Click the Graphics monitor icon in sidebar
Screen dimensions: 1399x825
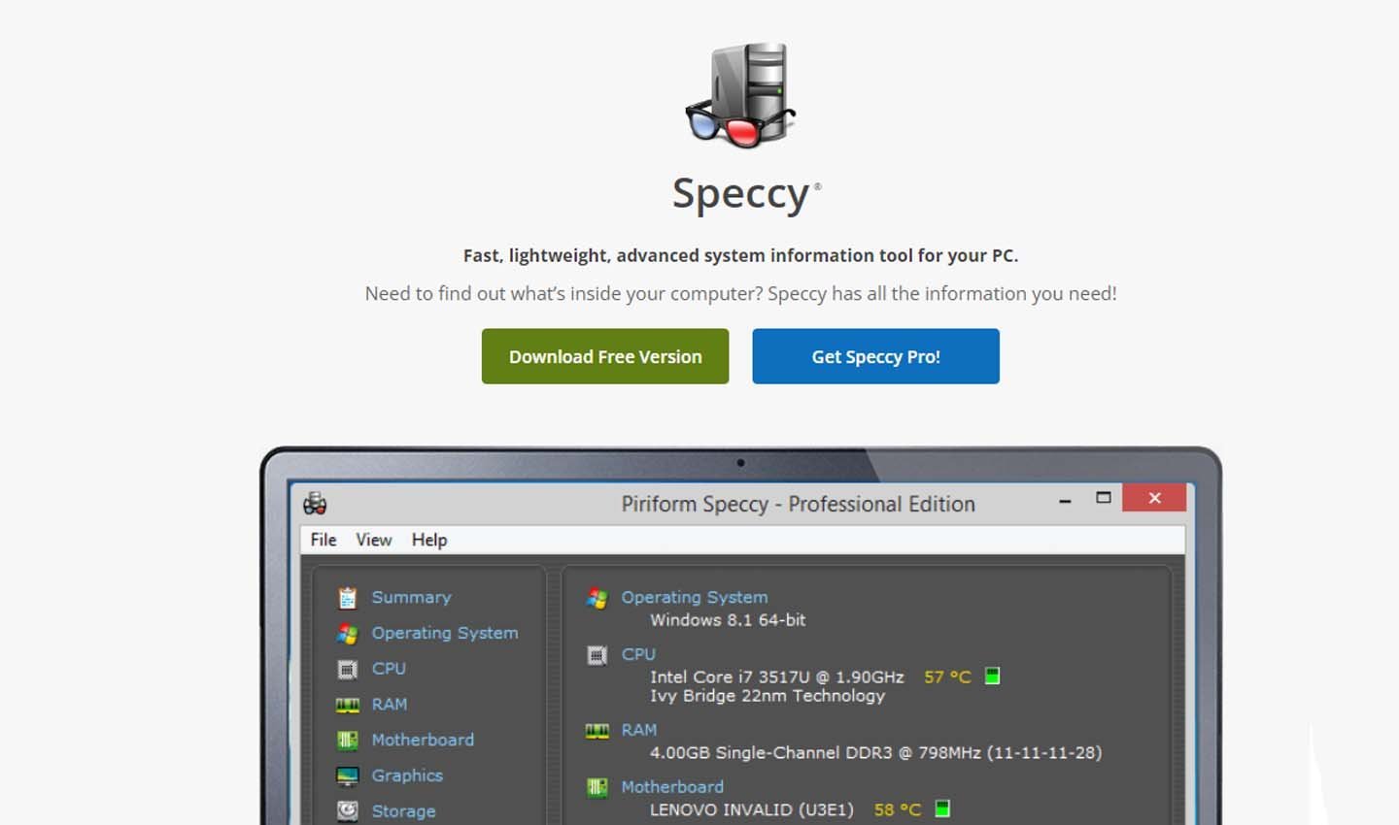(347, 775)
